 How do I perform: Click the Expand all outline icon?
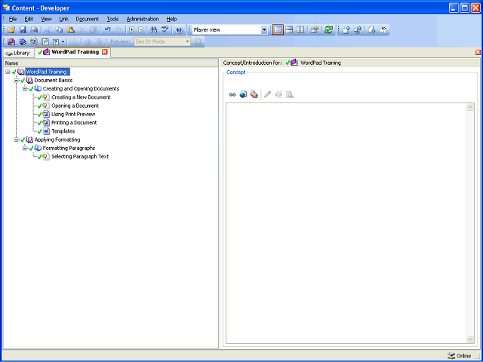click(x=131, y=30)
